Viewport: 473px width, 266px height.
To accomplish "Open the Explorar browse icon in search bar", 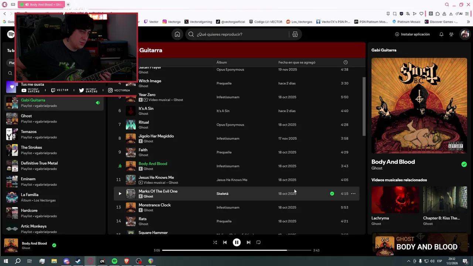I will (x=295, y=34).
